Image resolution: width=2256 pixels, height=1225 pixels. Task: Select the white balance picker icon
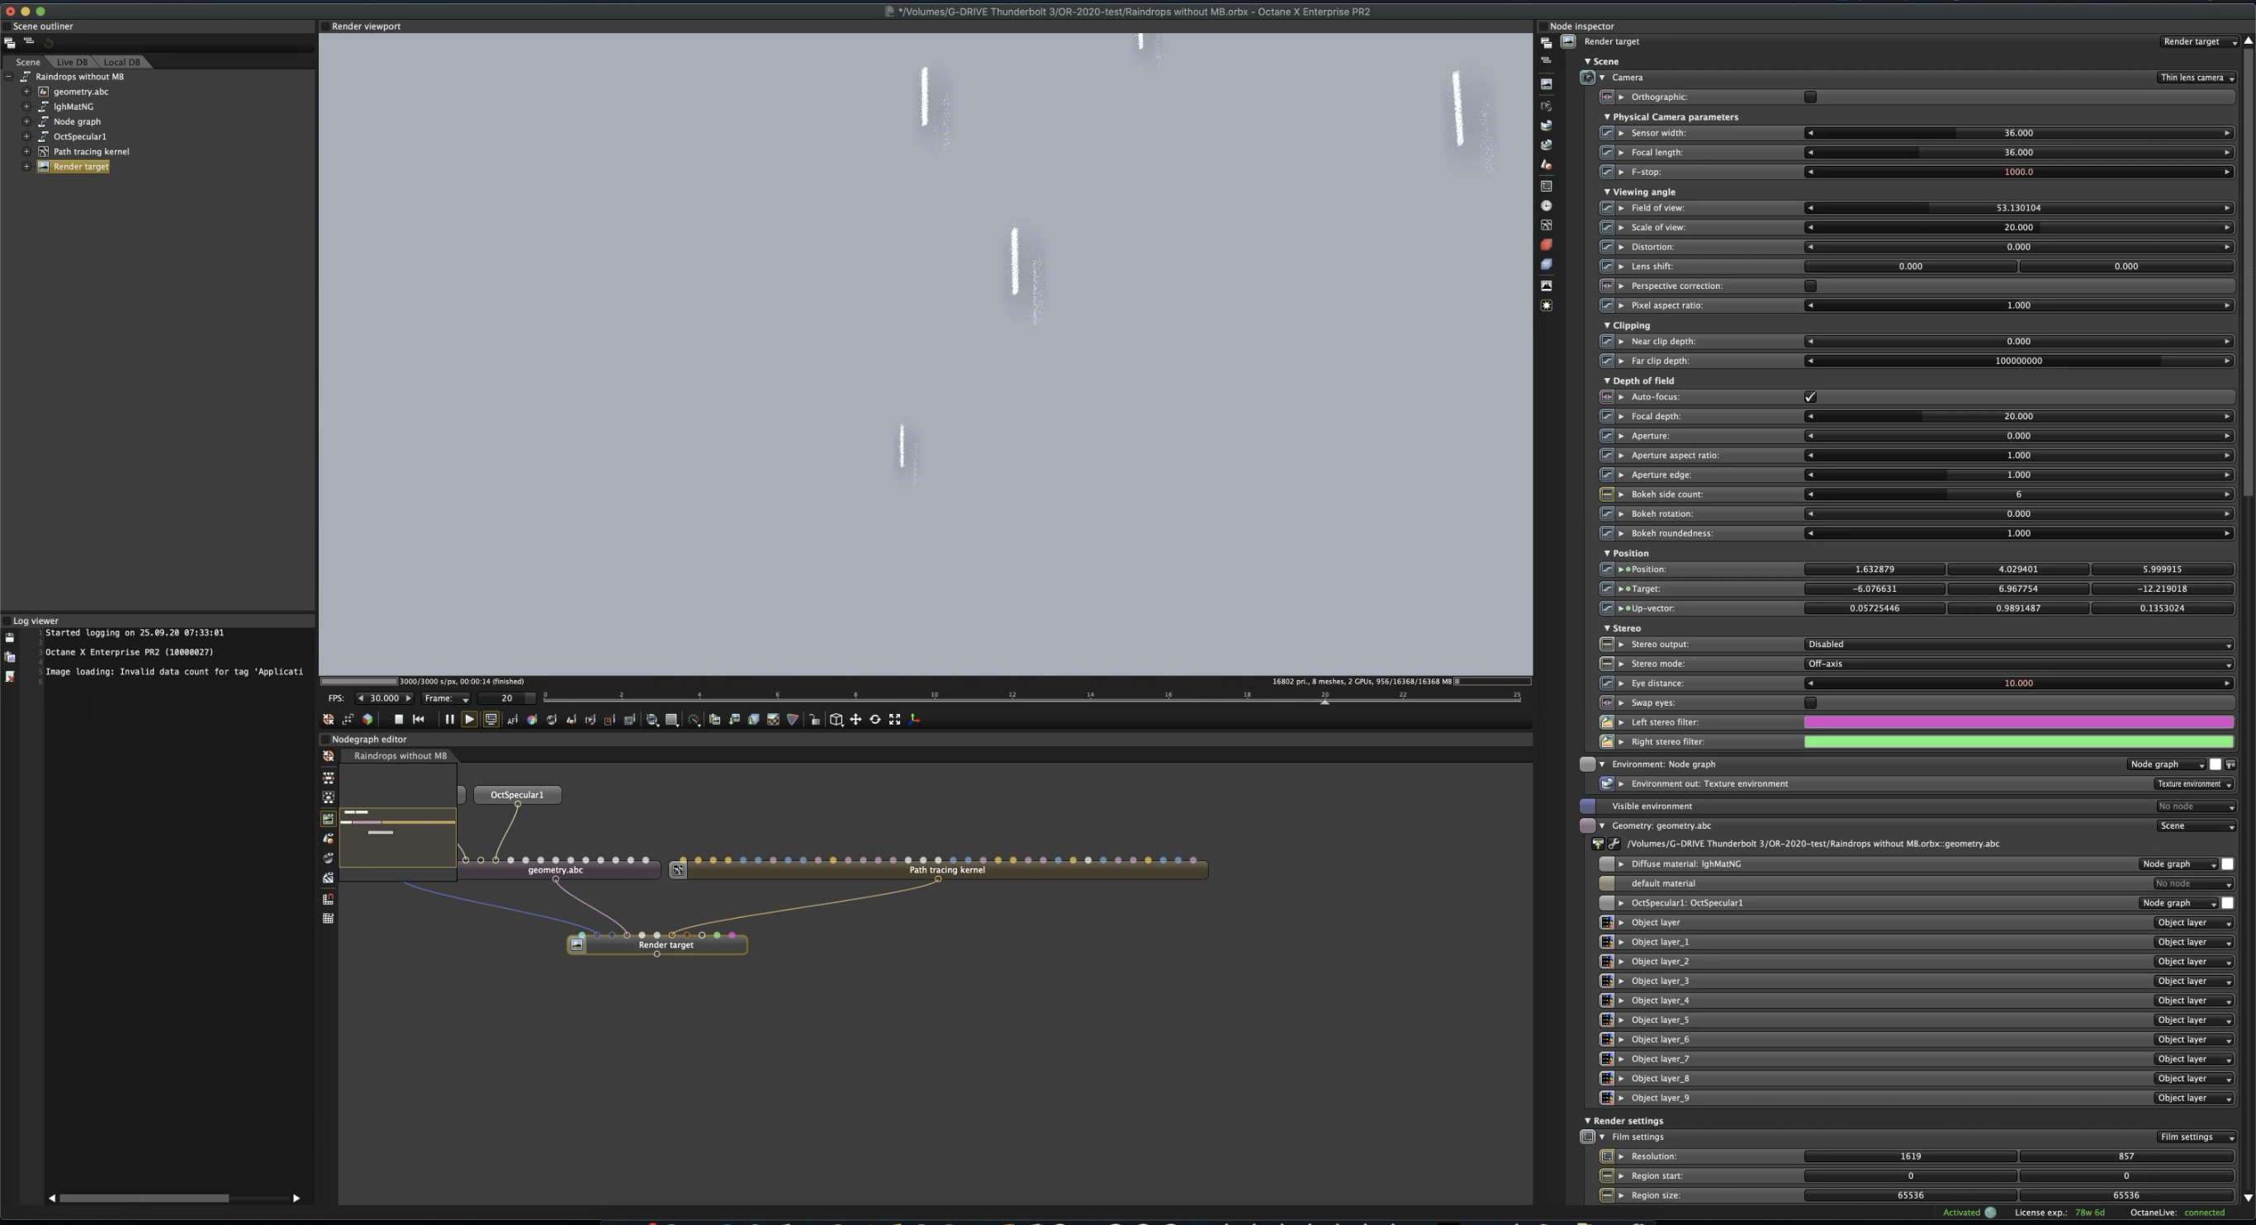tap(532, 720)
